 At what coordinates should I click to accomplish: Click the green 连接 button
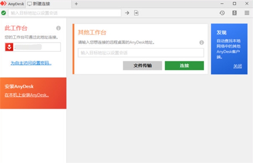[x=184, y=66]
